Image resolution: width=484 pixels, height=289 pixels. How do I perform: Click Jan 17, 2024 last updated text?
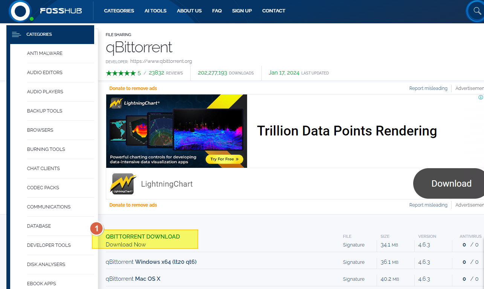[x=299, y=73]
